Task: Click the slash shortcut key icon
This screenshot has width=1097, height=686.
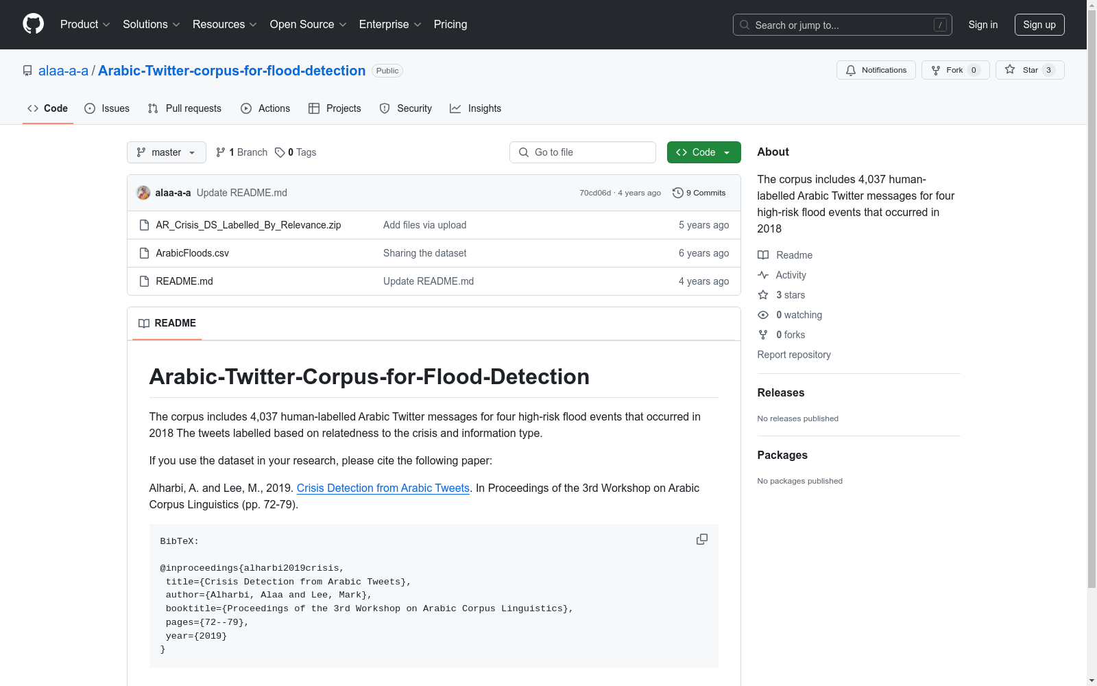Action: pos(940,25)
